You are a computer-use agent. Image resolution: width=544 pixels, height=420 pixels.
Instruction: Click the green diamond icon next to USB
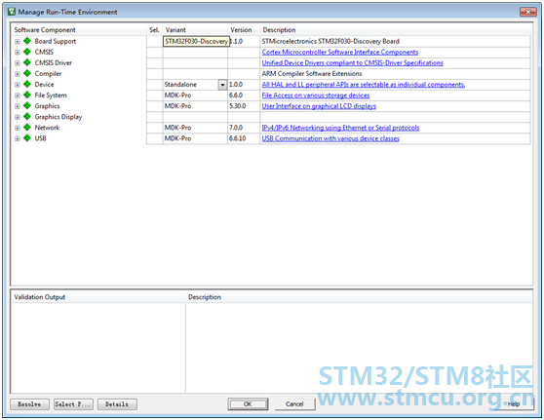tap(27, 138)
